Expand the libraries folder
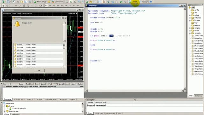 coord(190,20)
